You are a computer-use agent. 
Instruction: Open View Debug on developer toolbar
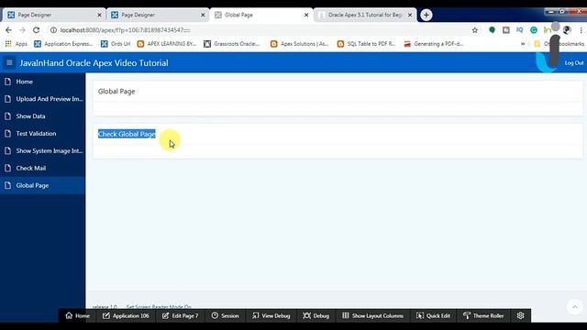coord(271,315)
